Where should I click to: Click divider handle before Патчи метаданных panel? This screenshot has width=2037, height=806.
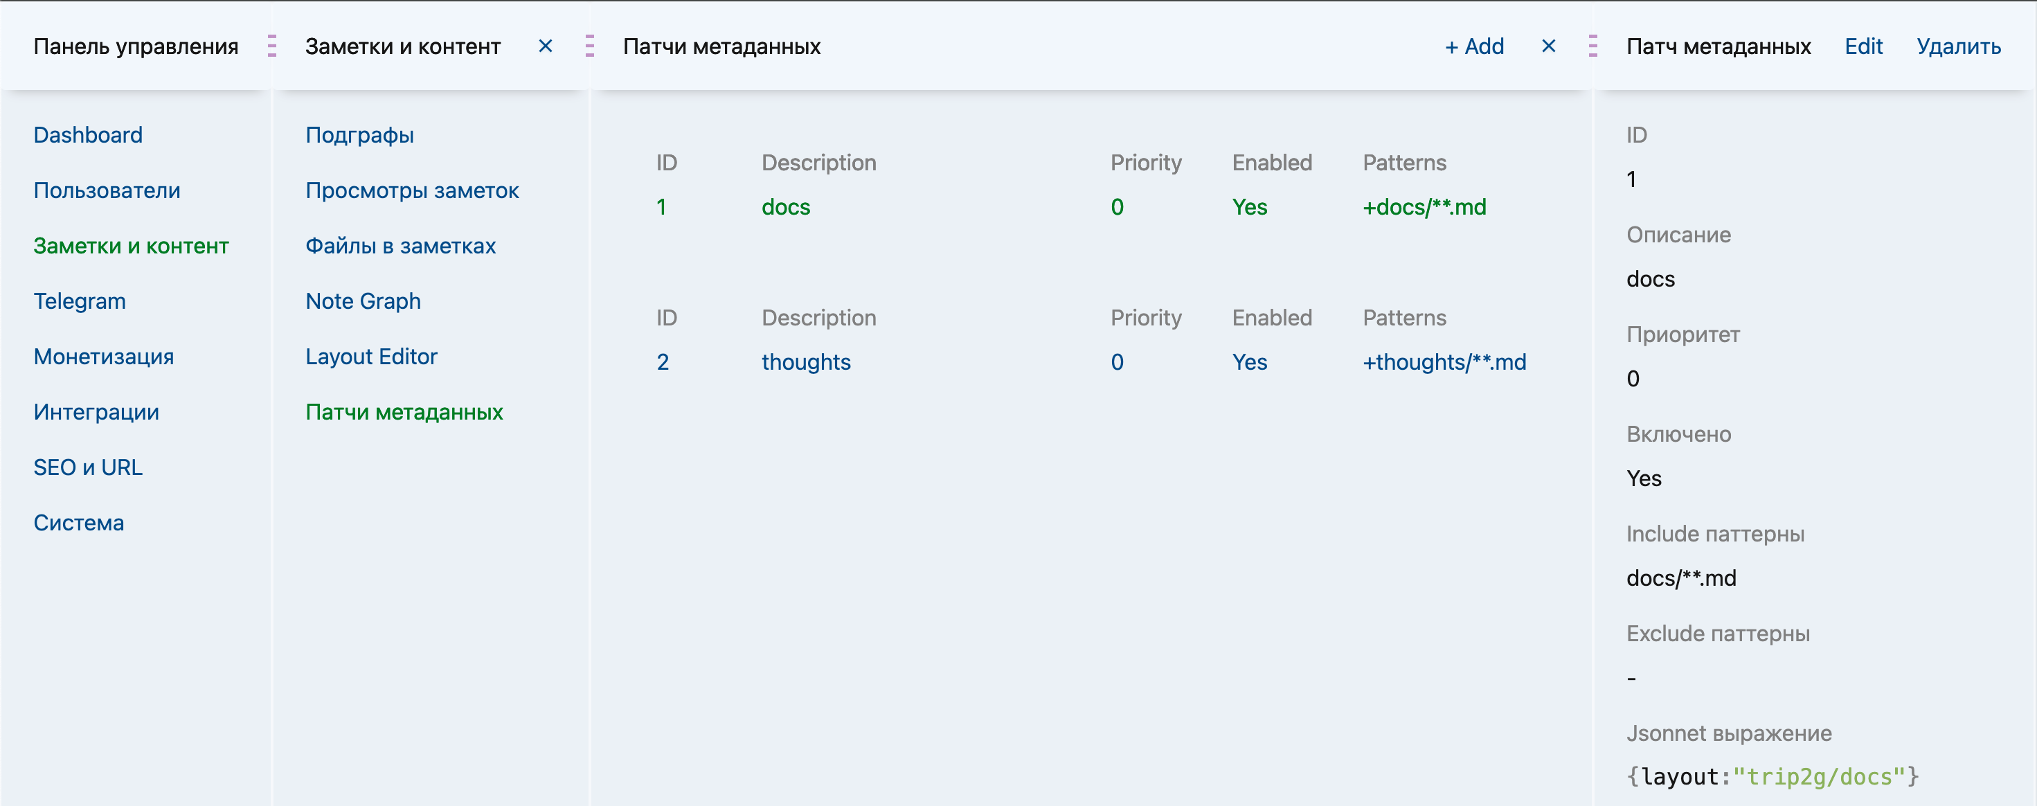pos(589,46)
